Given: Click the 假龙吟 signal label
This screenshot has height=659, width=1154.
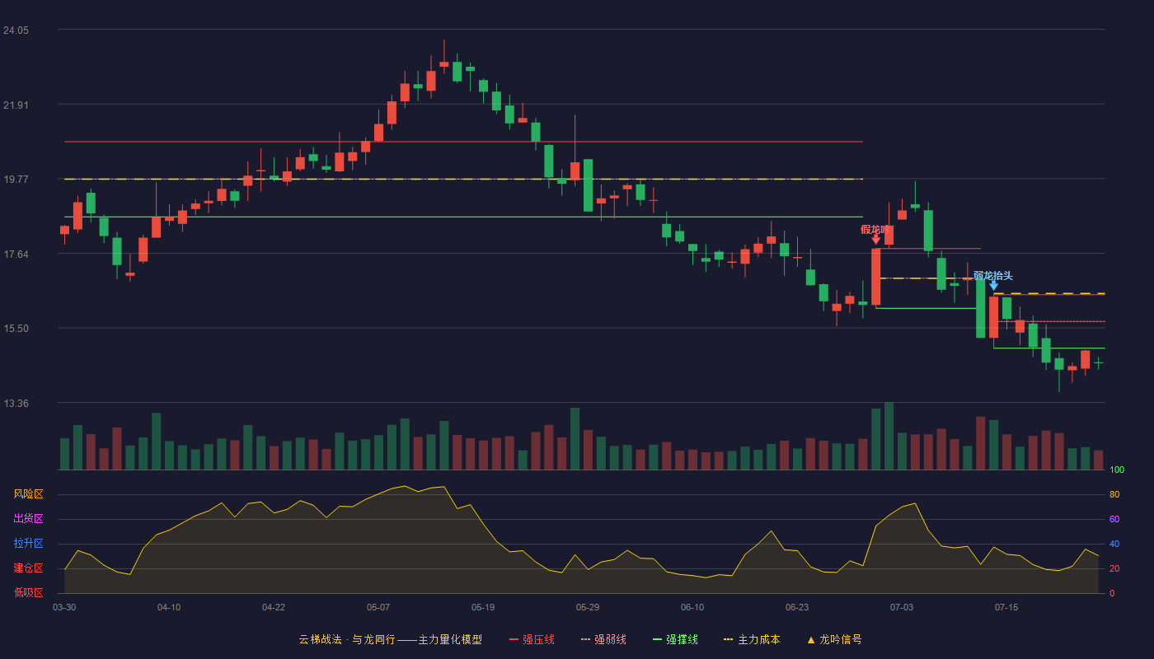Looking at the screenshot, I should [x=876, y=230].
